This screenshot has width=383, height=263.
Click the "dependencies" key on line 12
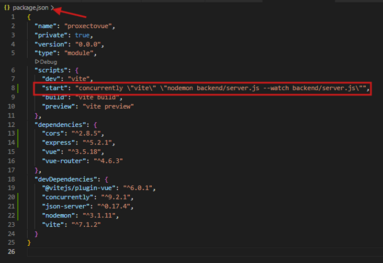click(x=60, y=125)
